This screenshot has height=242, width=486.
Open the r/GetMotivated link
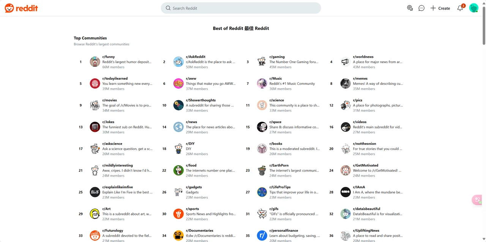click(x=366, y=165)
